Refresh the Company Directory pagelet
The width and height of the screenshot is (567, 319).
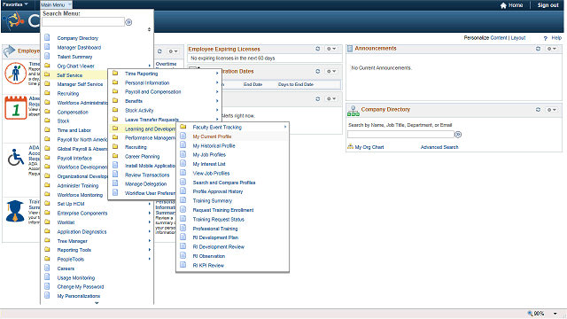click(x=538, y=110)
